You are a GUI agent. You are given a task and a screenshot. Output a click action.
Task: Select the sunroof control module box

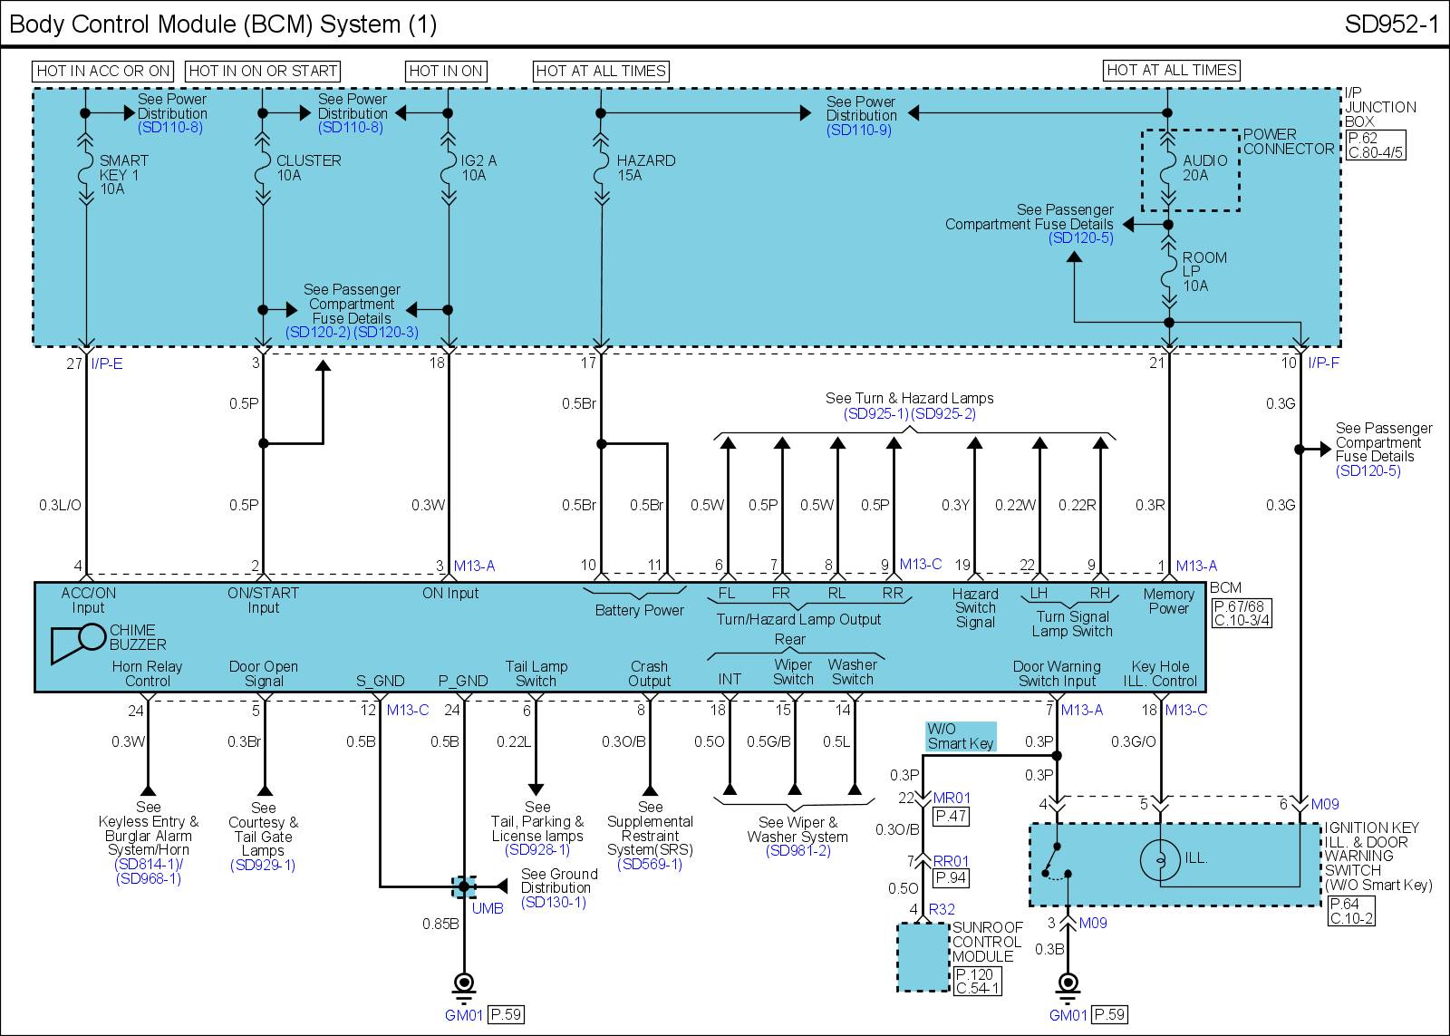pyautogui.click(x=923, y=957)
